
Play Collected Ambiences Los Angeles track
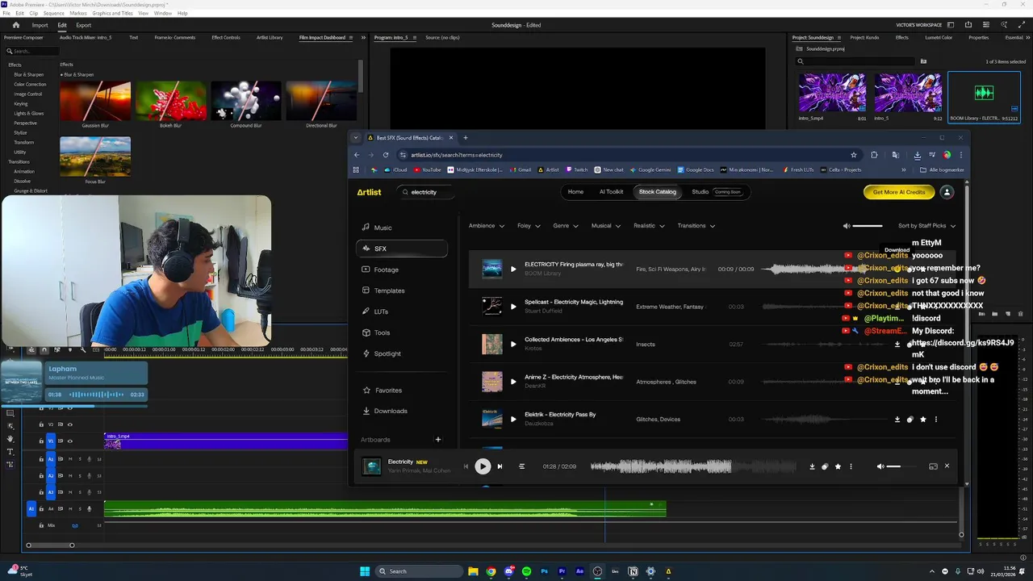(x=513, y=345)
